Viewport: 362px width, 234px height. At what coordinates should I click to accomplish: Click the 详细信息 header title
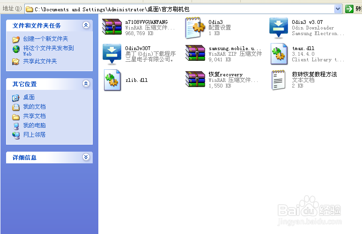coord(24,158)
